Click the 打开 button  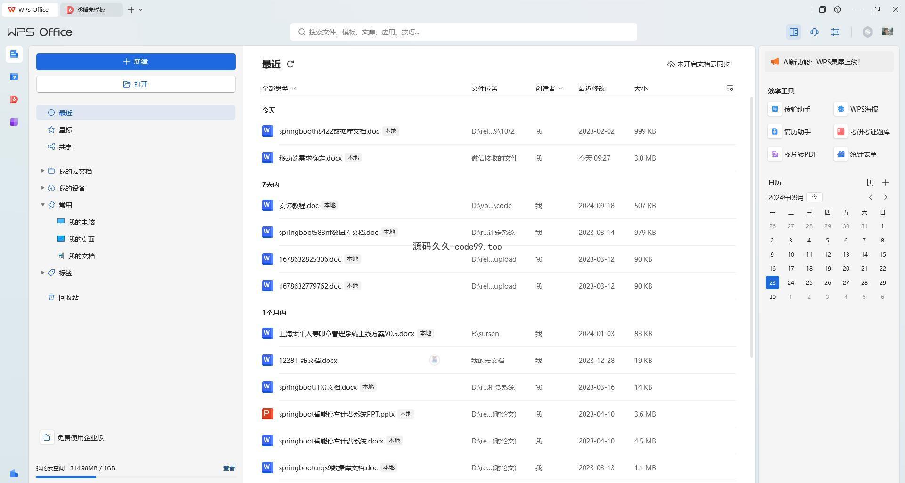pos(136,84)
